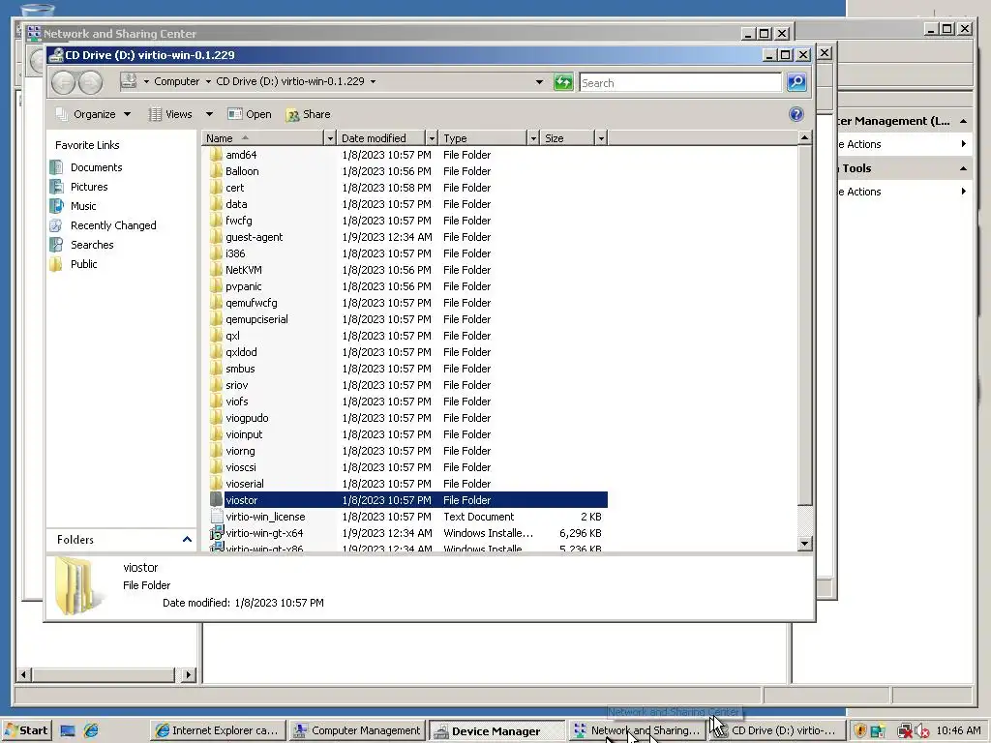
Task: Open Size column filter dropdown
Action: [601, 138]
